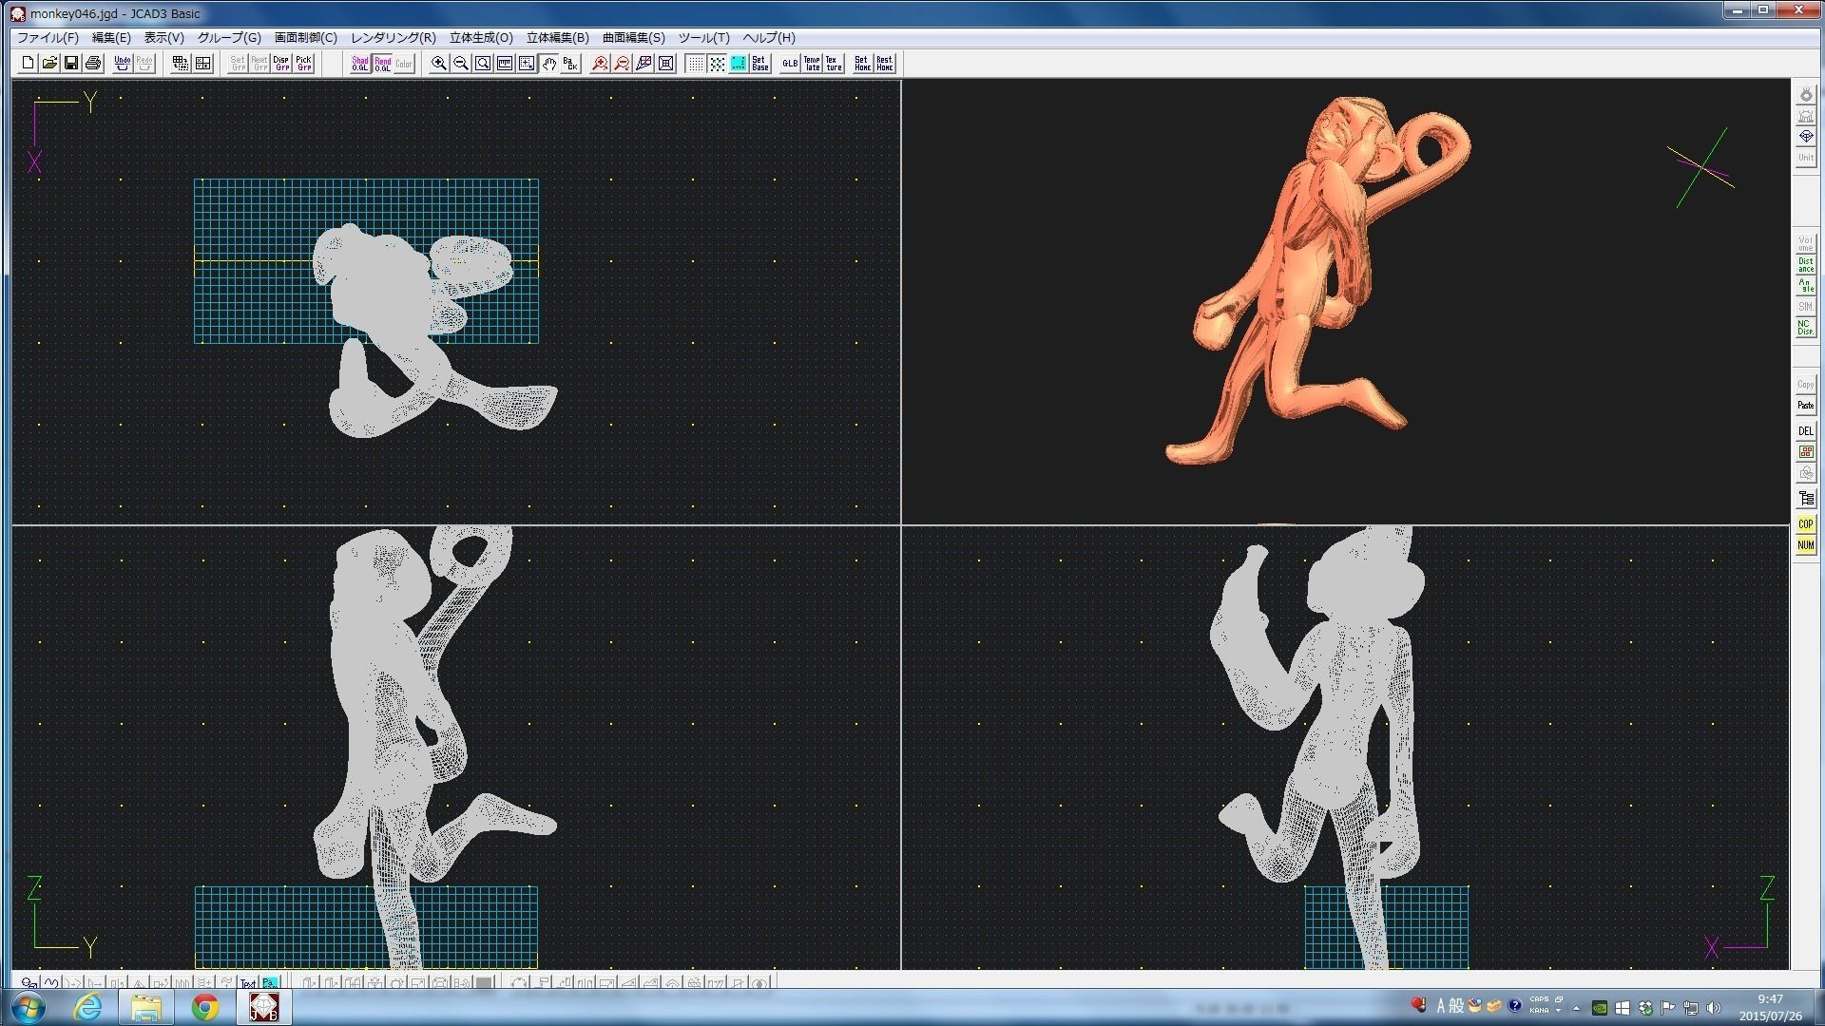Toggle the cyan grid plane display
Image resolution: width=1825 pixels, height=1026 pixels.
[x=739, y=64]
